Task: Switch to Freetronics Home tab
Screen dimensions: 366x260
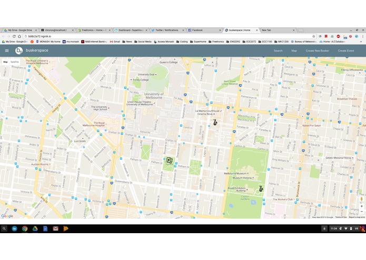Action: click(94, 30)
